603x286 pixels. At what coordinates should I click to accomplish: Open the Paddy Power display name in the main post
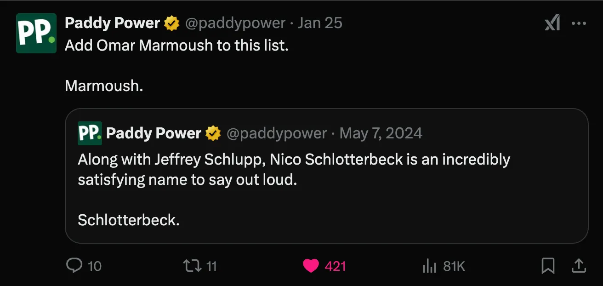(112, 23)
